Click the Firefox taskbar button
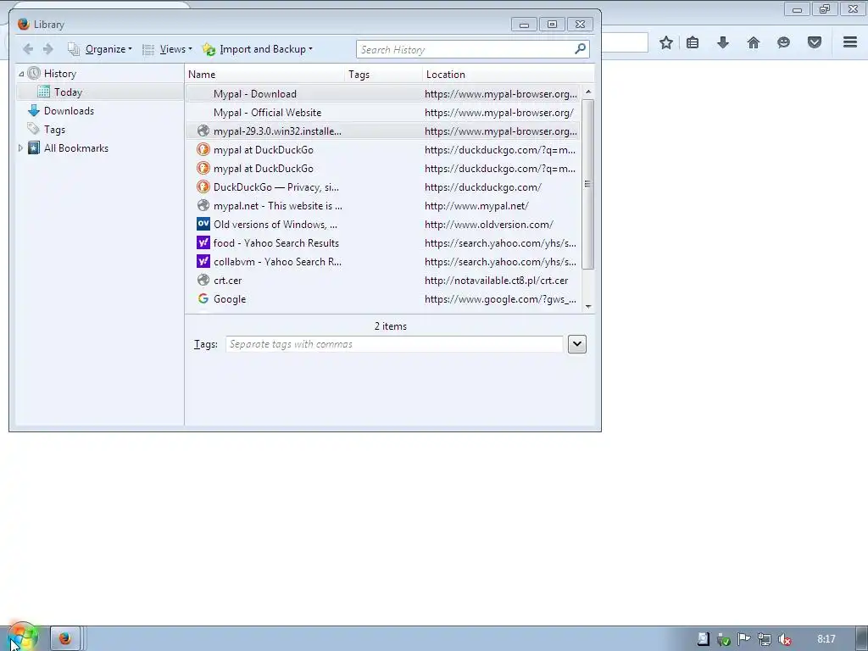 pos(65,638)
